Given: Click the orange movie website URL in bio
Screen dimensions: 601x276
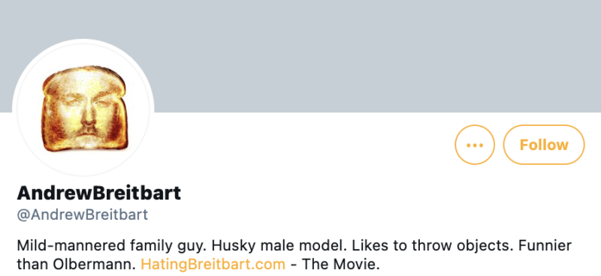Looking at the screenshot, I should [x=213, y=264].
